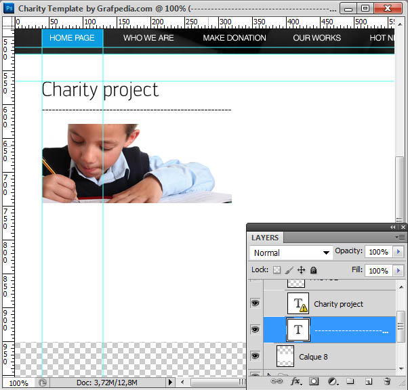Click the Charity project heading on canvas
Screen dimensions: 408x390
(100, 90)
